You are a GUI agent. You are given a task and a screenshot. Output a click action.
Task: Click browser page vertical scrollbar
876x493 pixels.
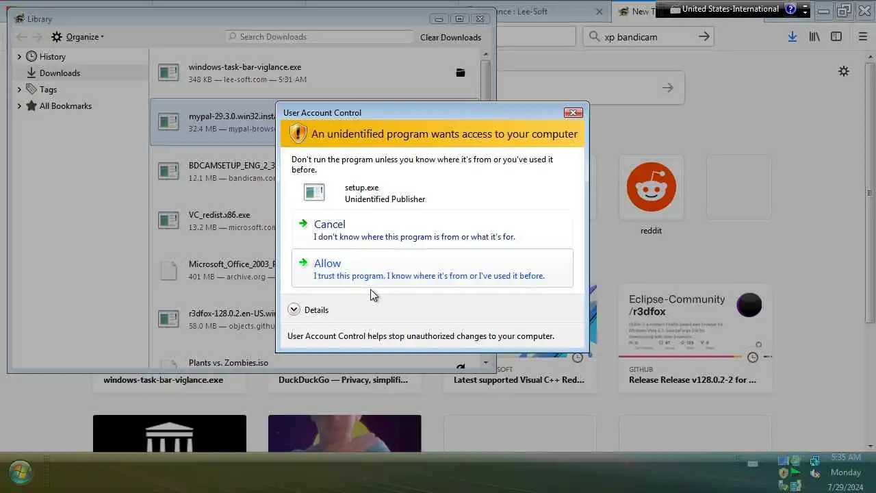(x=870, y=192)
